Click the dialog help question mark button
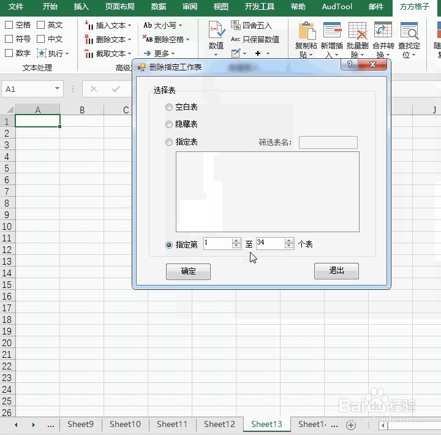Screen dimensions: 441x435 pyautogui.click(x=349, y=64)
